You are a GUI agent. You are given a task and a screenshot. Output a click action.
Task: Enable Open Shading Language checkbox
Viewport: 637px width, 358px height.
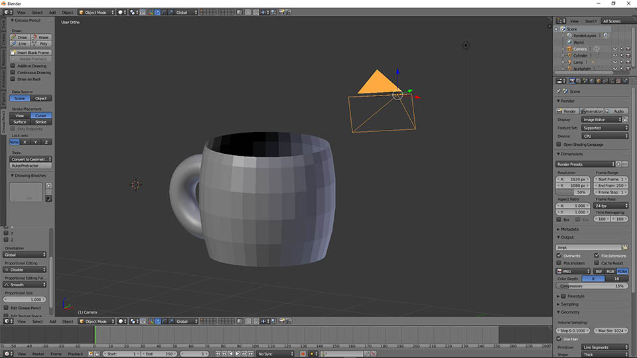[x=559, y=144]
